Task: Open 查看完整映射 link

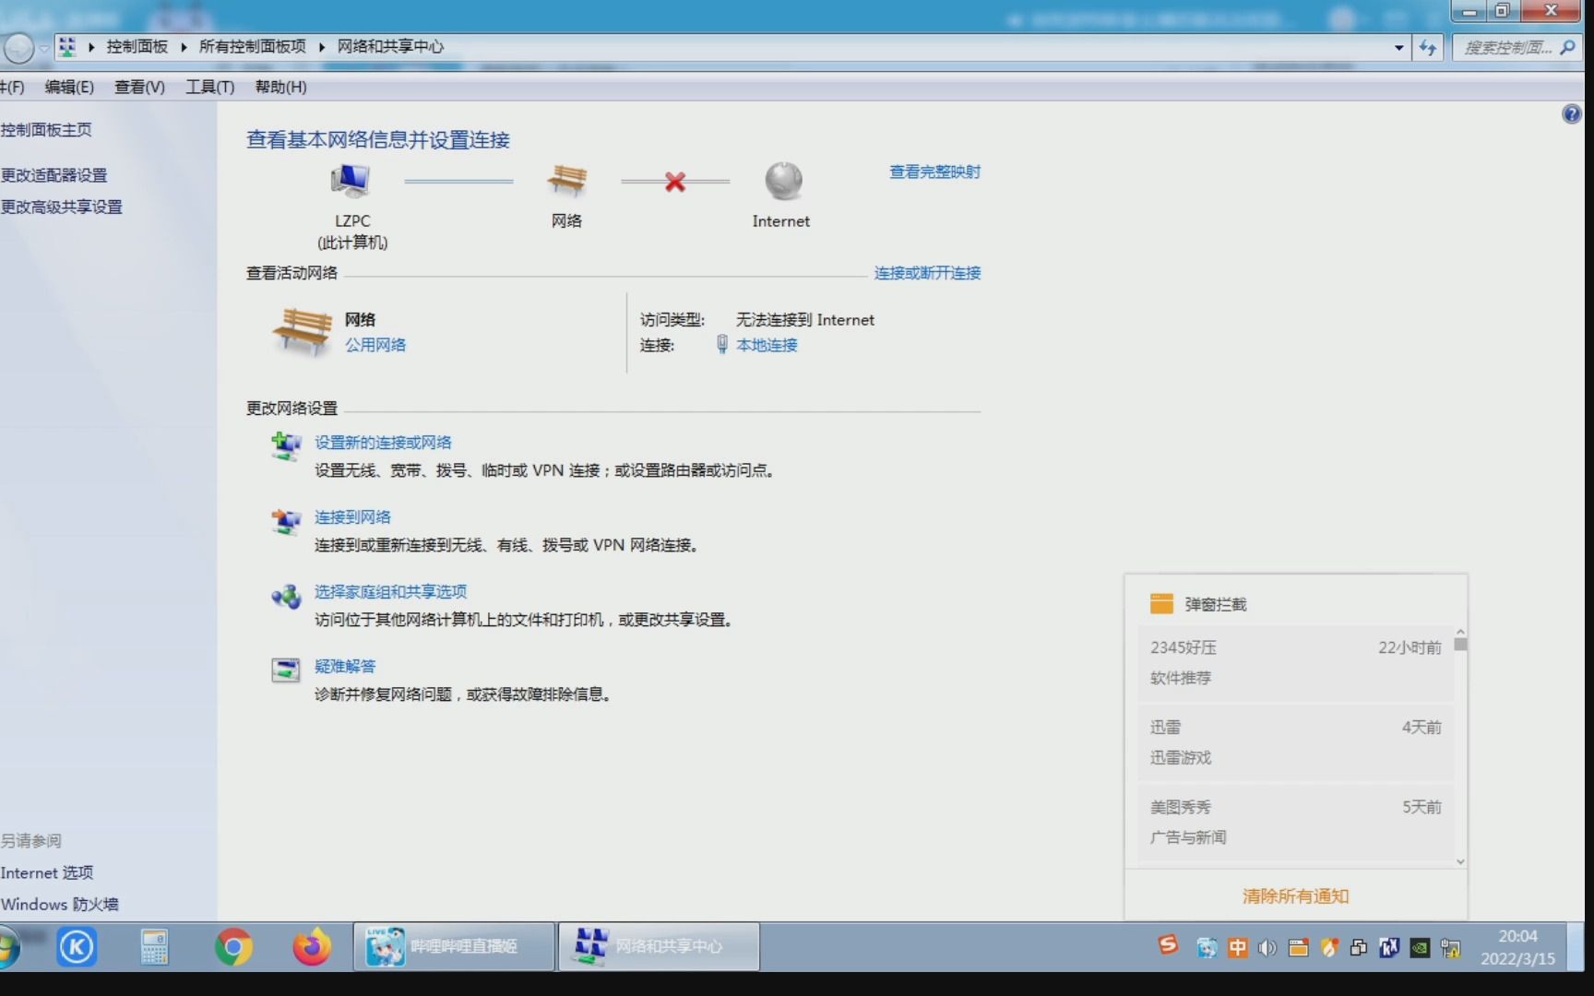Action: [x=934, y=172]
